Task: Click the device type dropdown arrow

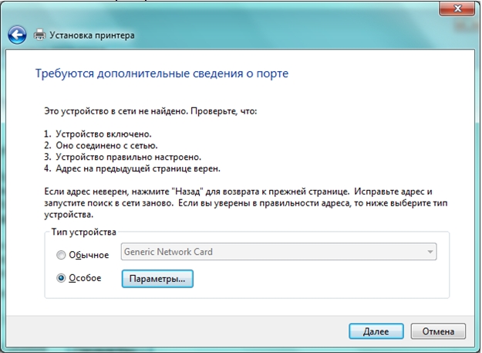Action: 429,253
